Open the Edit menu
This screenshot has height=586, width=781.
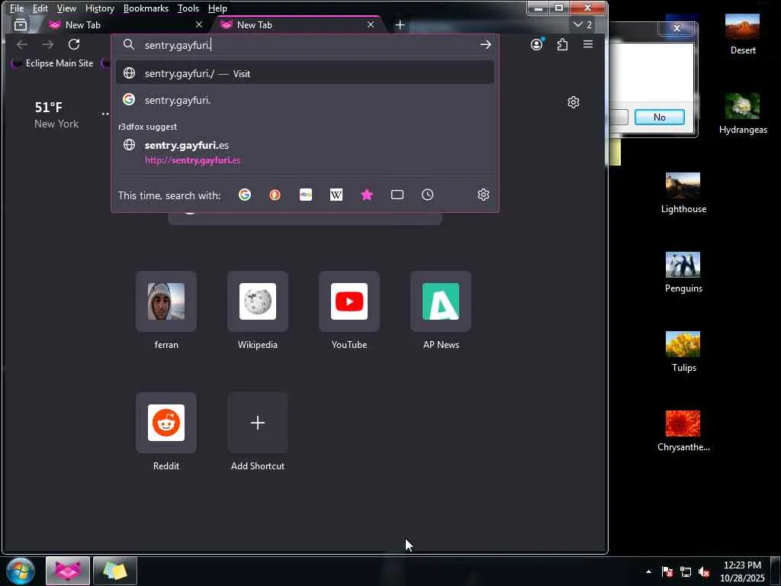[40, 8]
